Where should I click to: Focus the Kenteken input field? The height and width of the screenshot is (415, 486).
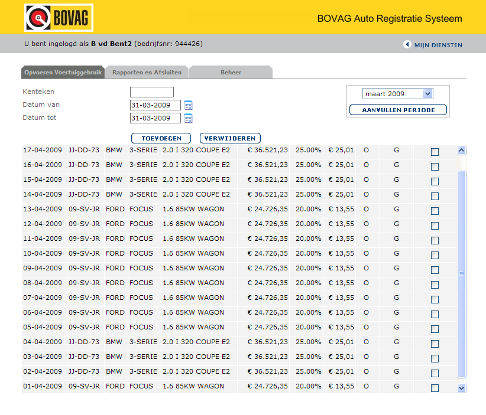click(x=152, y=92)
